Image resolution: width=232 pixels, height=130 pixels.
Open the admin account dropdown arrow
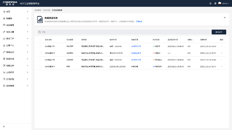click(x=228, y=3)
